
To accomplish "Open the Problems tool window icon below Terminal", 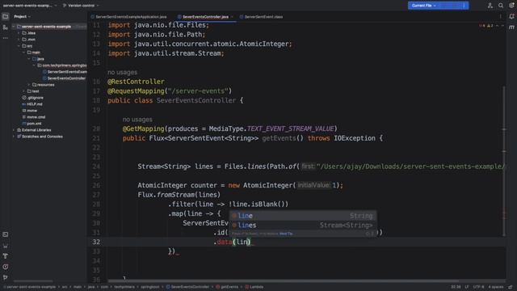I will point(6,246).
